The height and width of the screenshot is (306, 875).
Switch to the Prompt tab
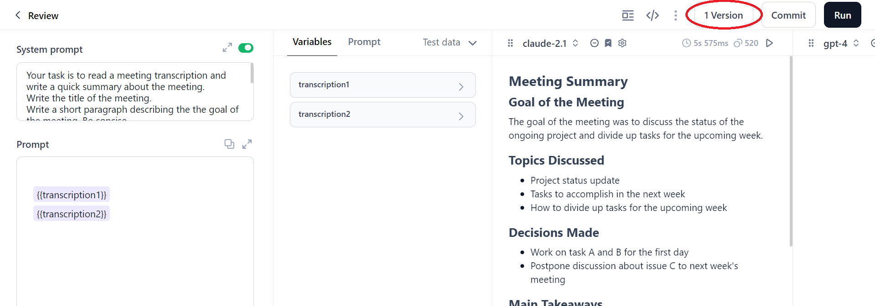tap(364, 42)
